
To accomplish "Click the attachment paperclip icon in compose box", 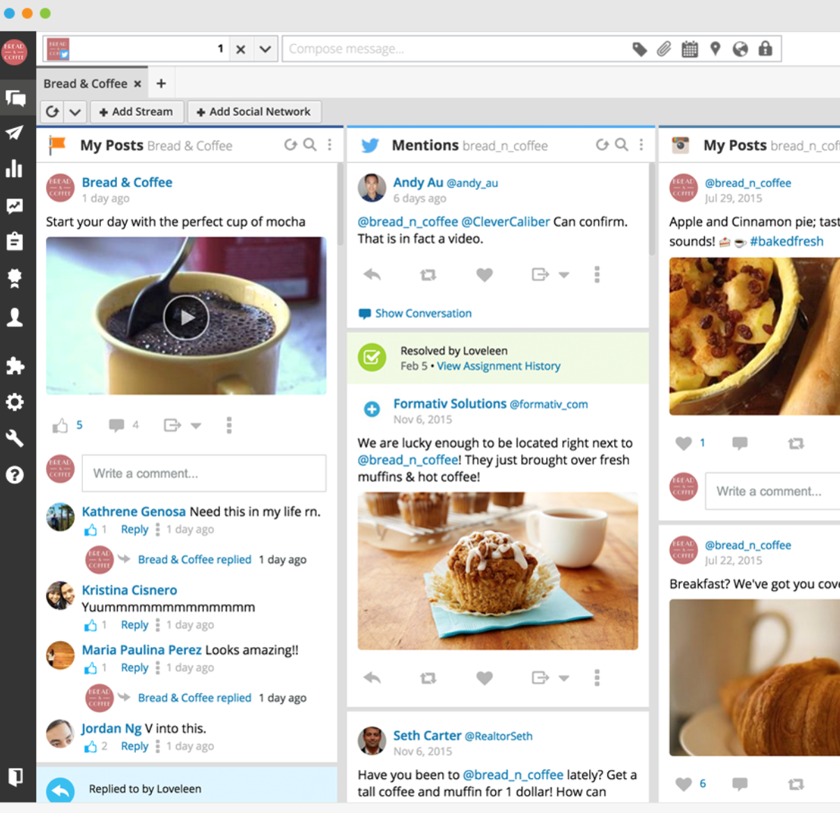I will pyautogui.click(x=664, y=49).
